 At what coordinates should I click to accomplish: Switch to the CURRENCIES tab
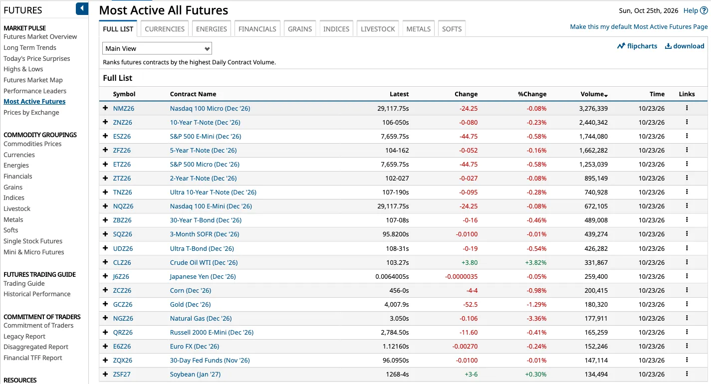tap(165, 29)
